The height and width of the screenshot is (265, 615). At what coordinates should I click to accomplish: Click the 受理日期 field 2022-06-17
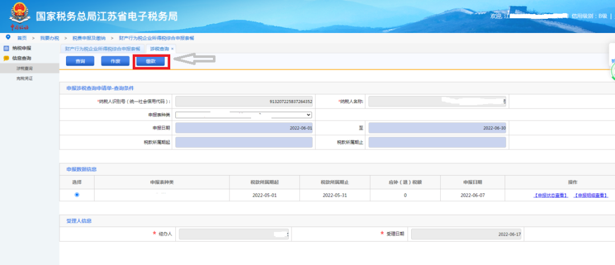click(x=466, y=234)
